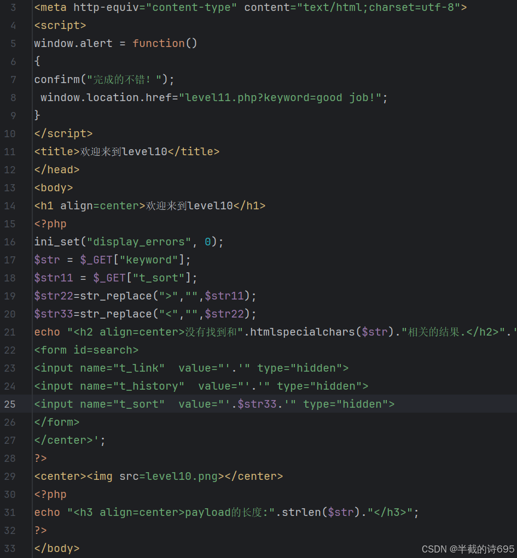Click the opening brace on line 6
517x558 pixels.
[x=37, y=62]
